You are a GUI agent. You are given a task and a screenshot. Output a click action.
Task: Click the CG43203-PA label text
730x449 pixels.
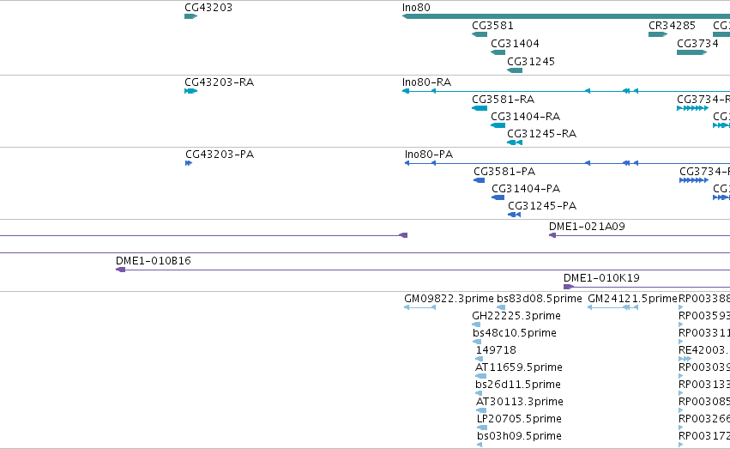click(220, 155)
